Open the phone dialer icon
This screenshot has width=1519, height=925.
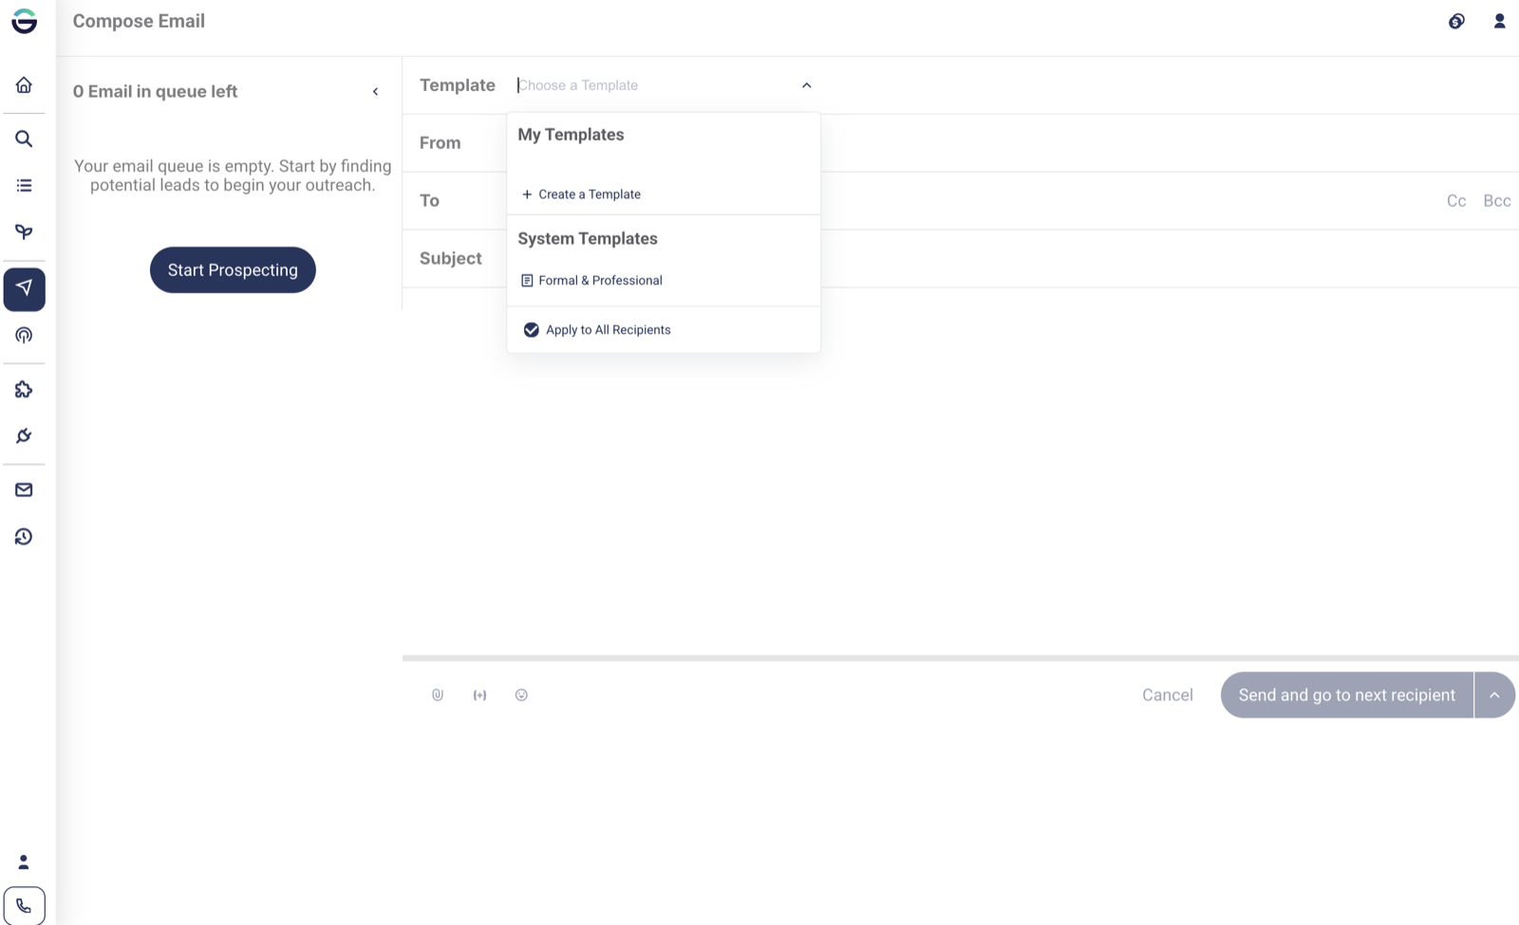[24, 906]
